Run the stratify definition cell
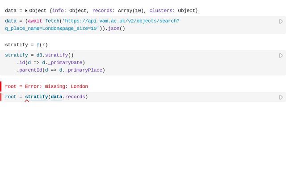This screenshot has height=178, width=286. click(x=281, y=56)
